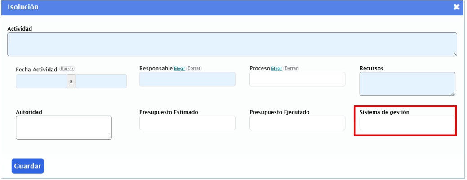Screen dimensions: 467x180
Task: Close the Isolución dialog with the X
Action: click(456, 7)
